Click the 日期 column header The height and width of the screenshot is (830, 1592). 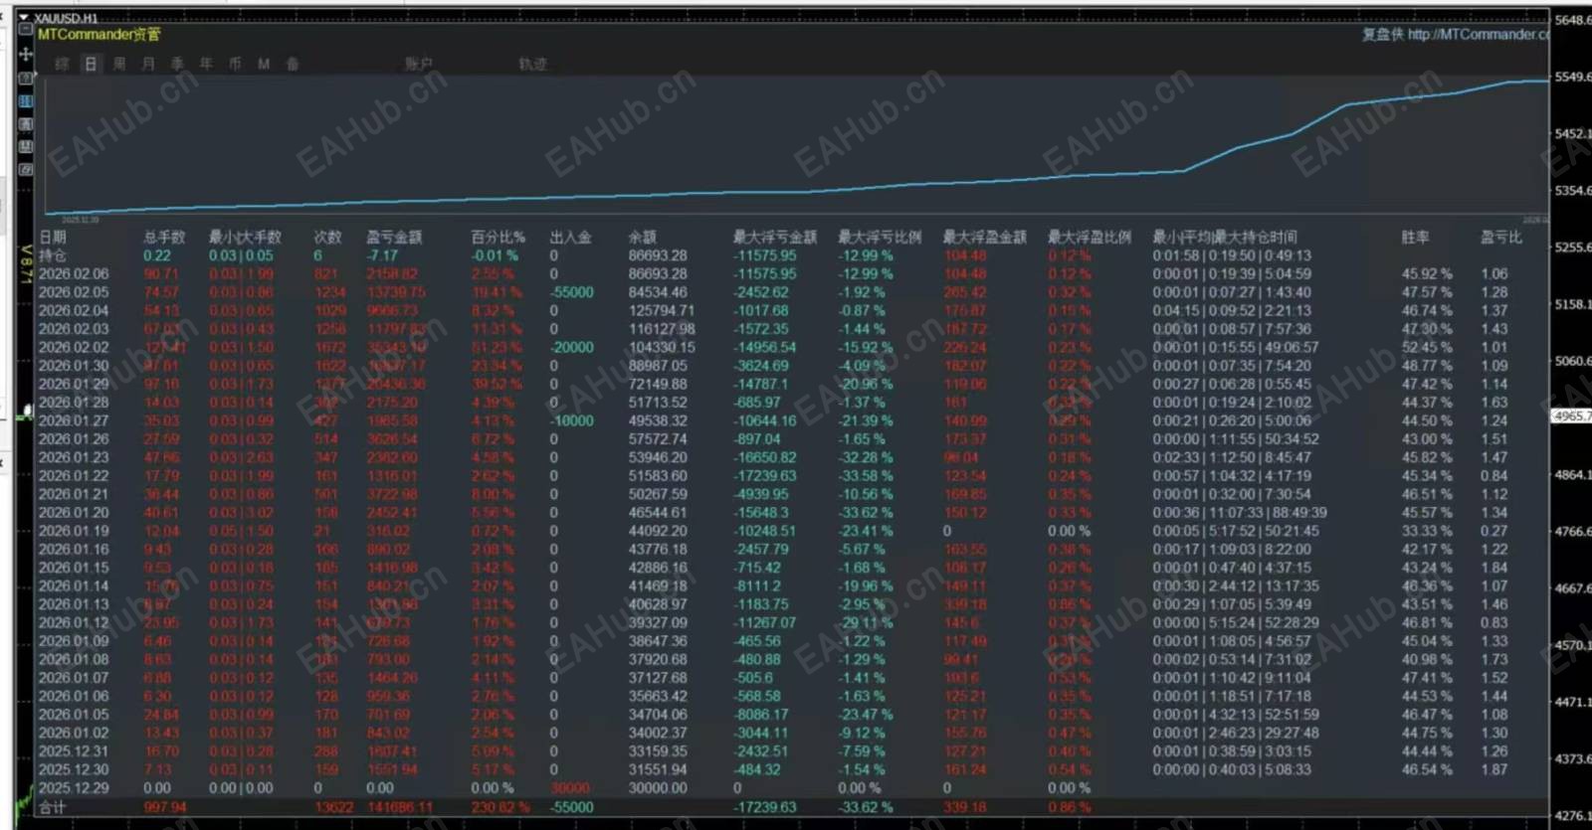click(x=53, y=238)
